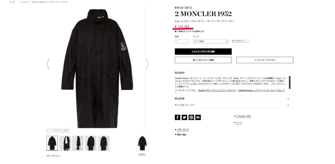Show previous product image arrow
The height and width of the screenshot is (164, 335).
point(48,64)
